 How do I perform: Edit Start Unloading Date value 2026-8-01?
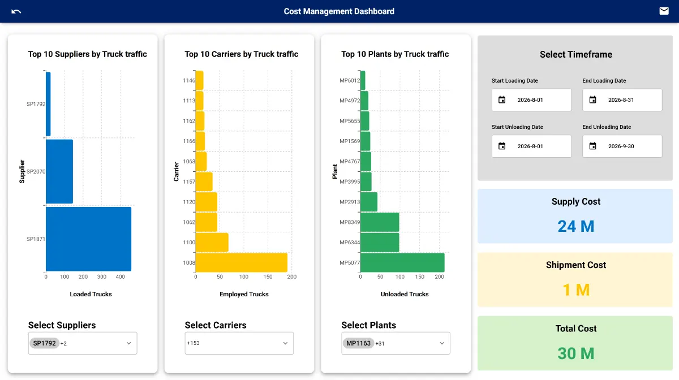pos(530,146)
